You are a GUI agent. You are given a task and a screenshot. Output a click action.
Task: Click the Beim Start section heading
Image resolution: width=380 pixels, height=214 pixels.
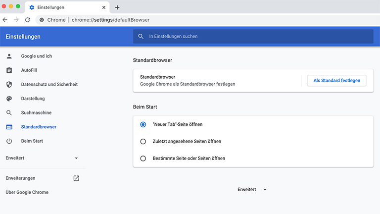click(145, 107)
